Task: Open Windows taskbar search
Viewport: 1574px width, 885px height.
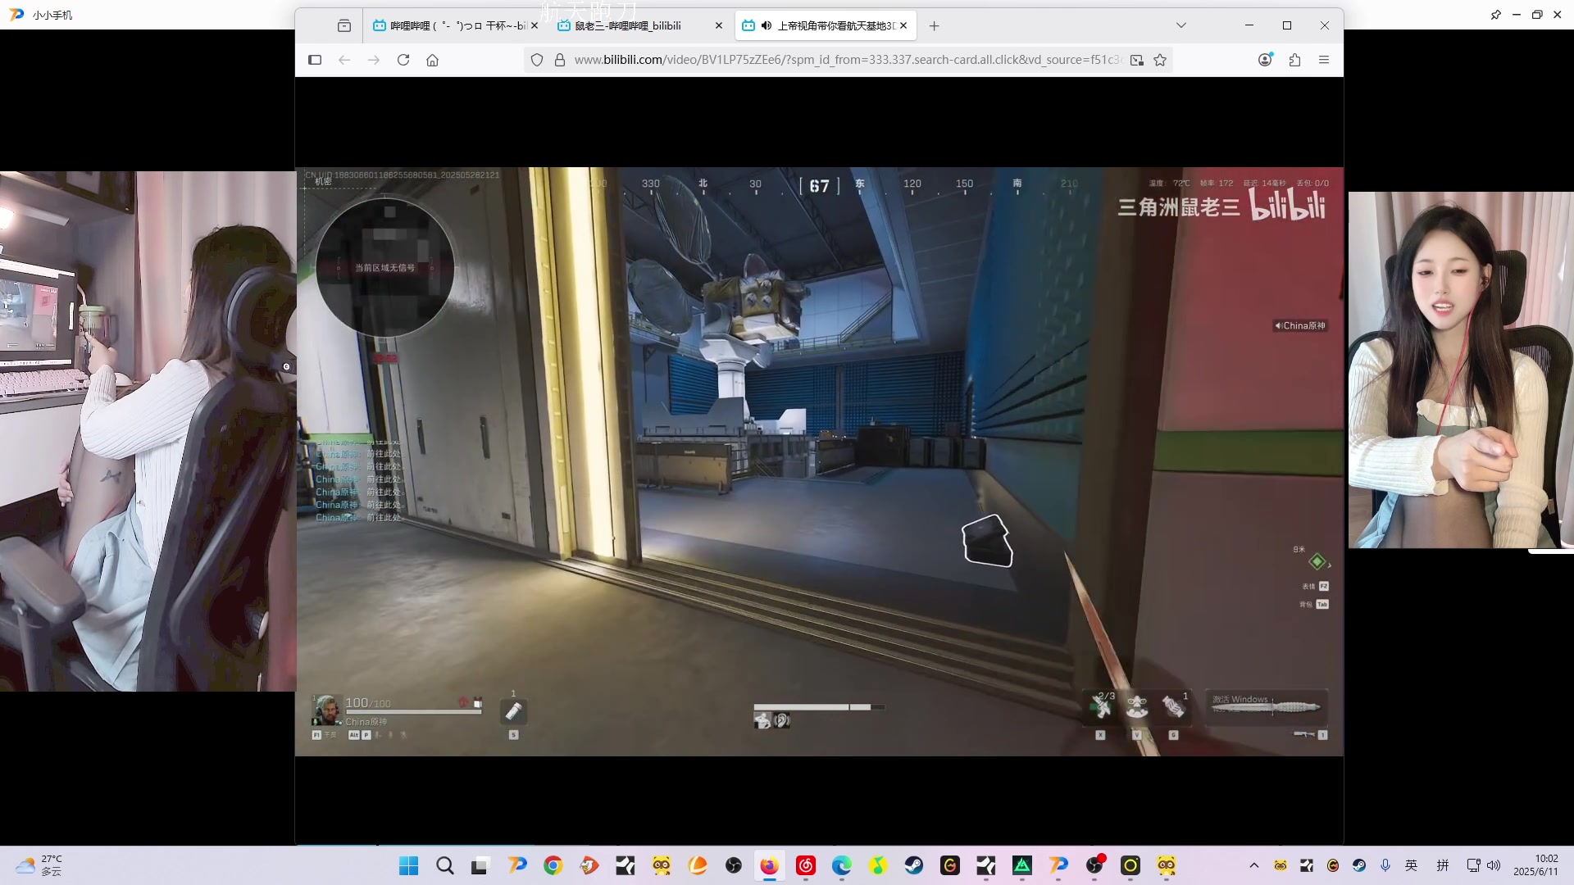Action: (x=445, y=865)
